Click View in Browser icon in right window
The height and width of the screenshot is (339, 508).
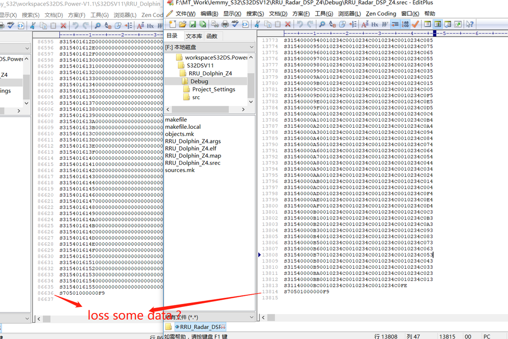click(245, 24)
